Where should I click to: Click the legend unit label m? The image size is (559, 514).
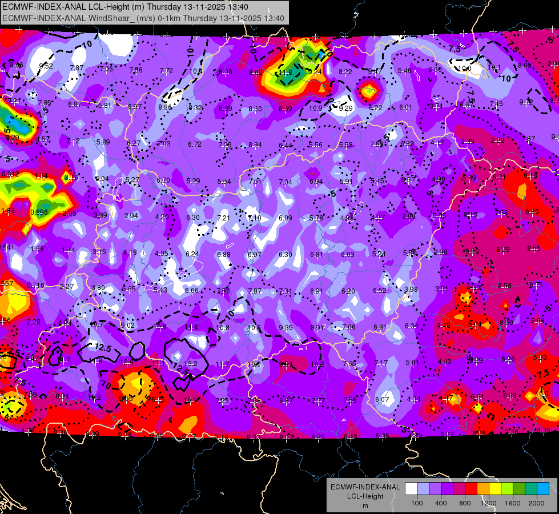point(365,505)
